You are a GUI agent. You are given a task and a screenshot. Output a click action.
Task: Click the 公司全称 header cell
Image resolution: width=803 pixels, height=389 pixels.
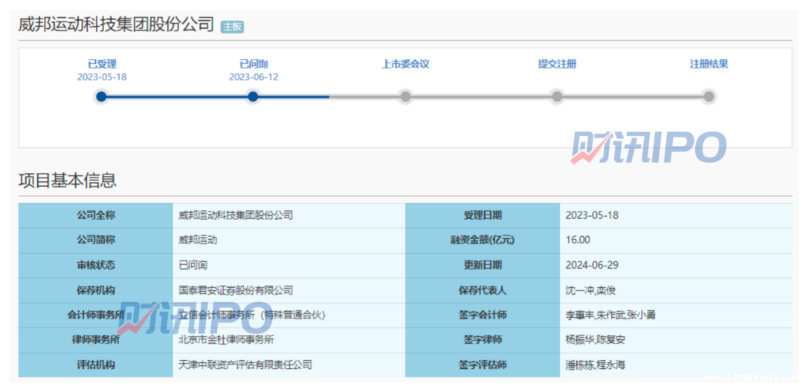pos(96,215)
